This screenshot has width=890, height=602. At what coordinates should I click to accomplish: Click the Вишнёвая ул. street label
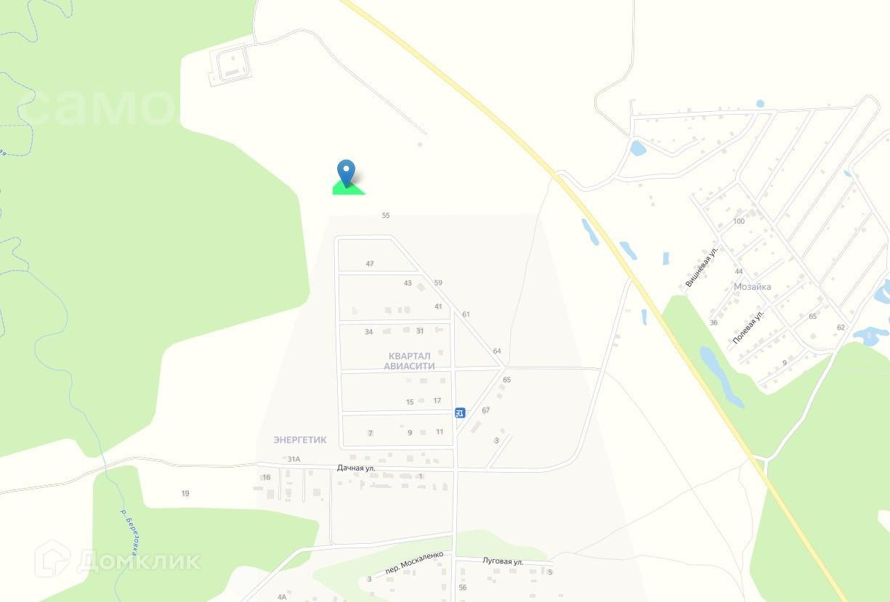click(x=702, y=267)
